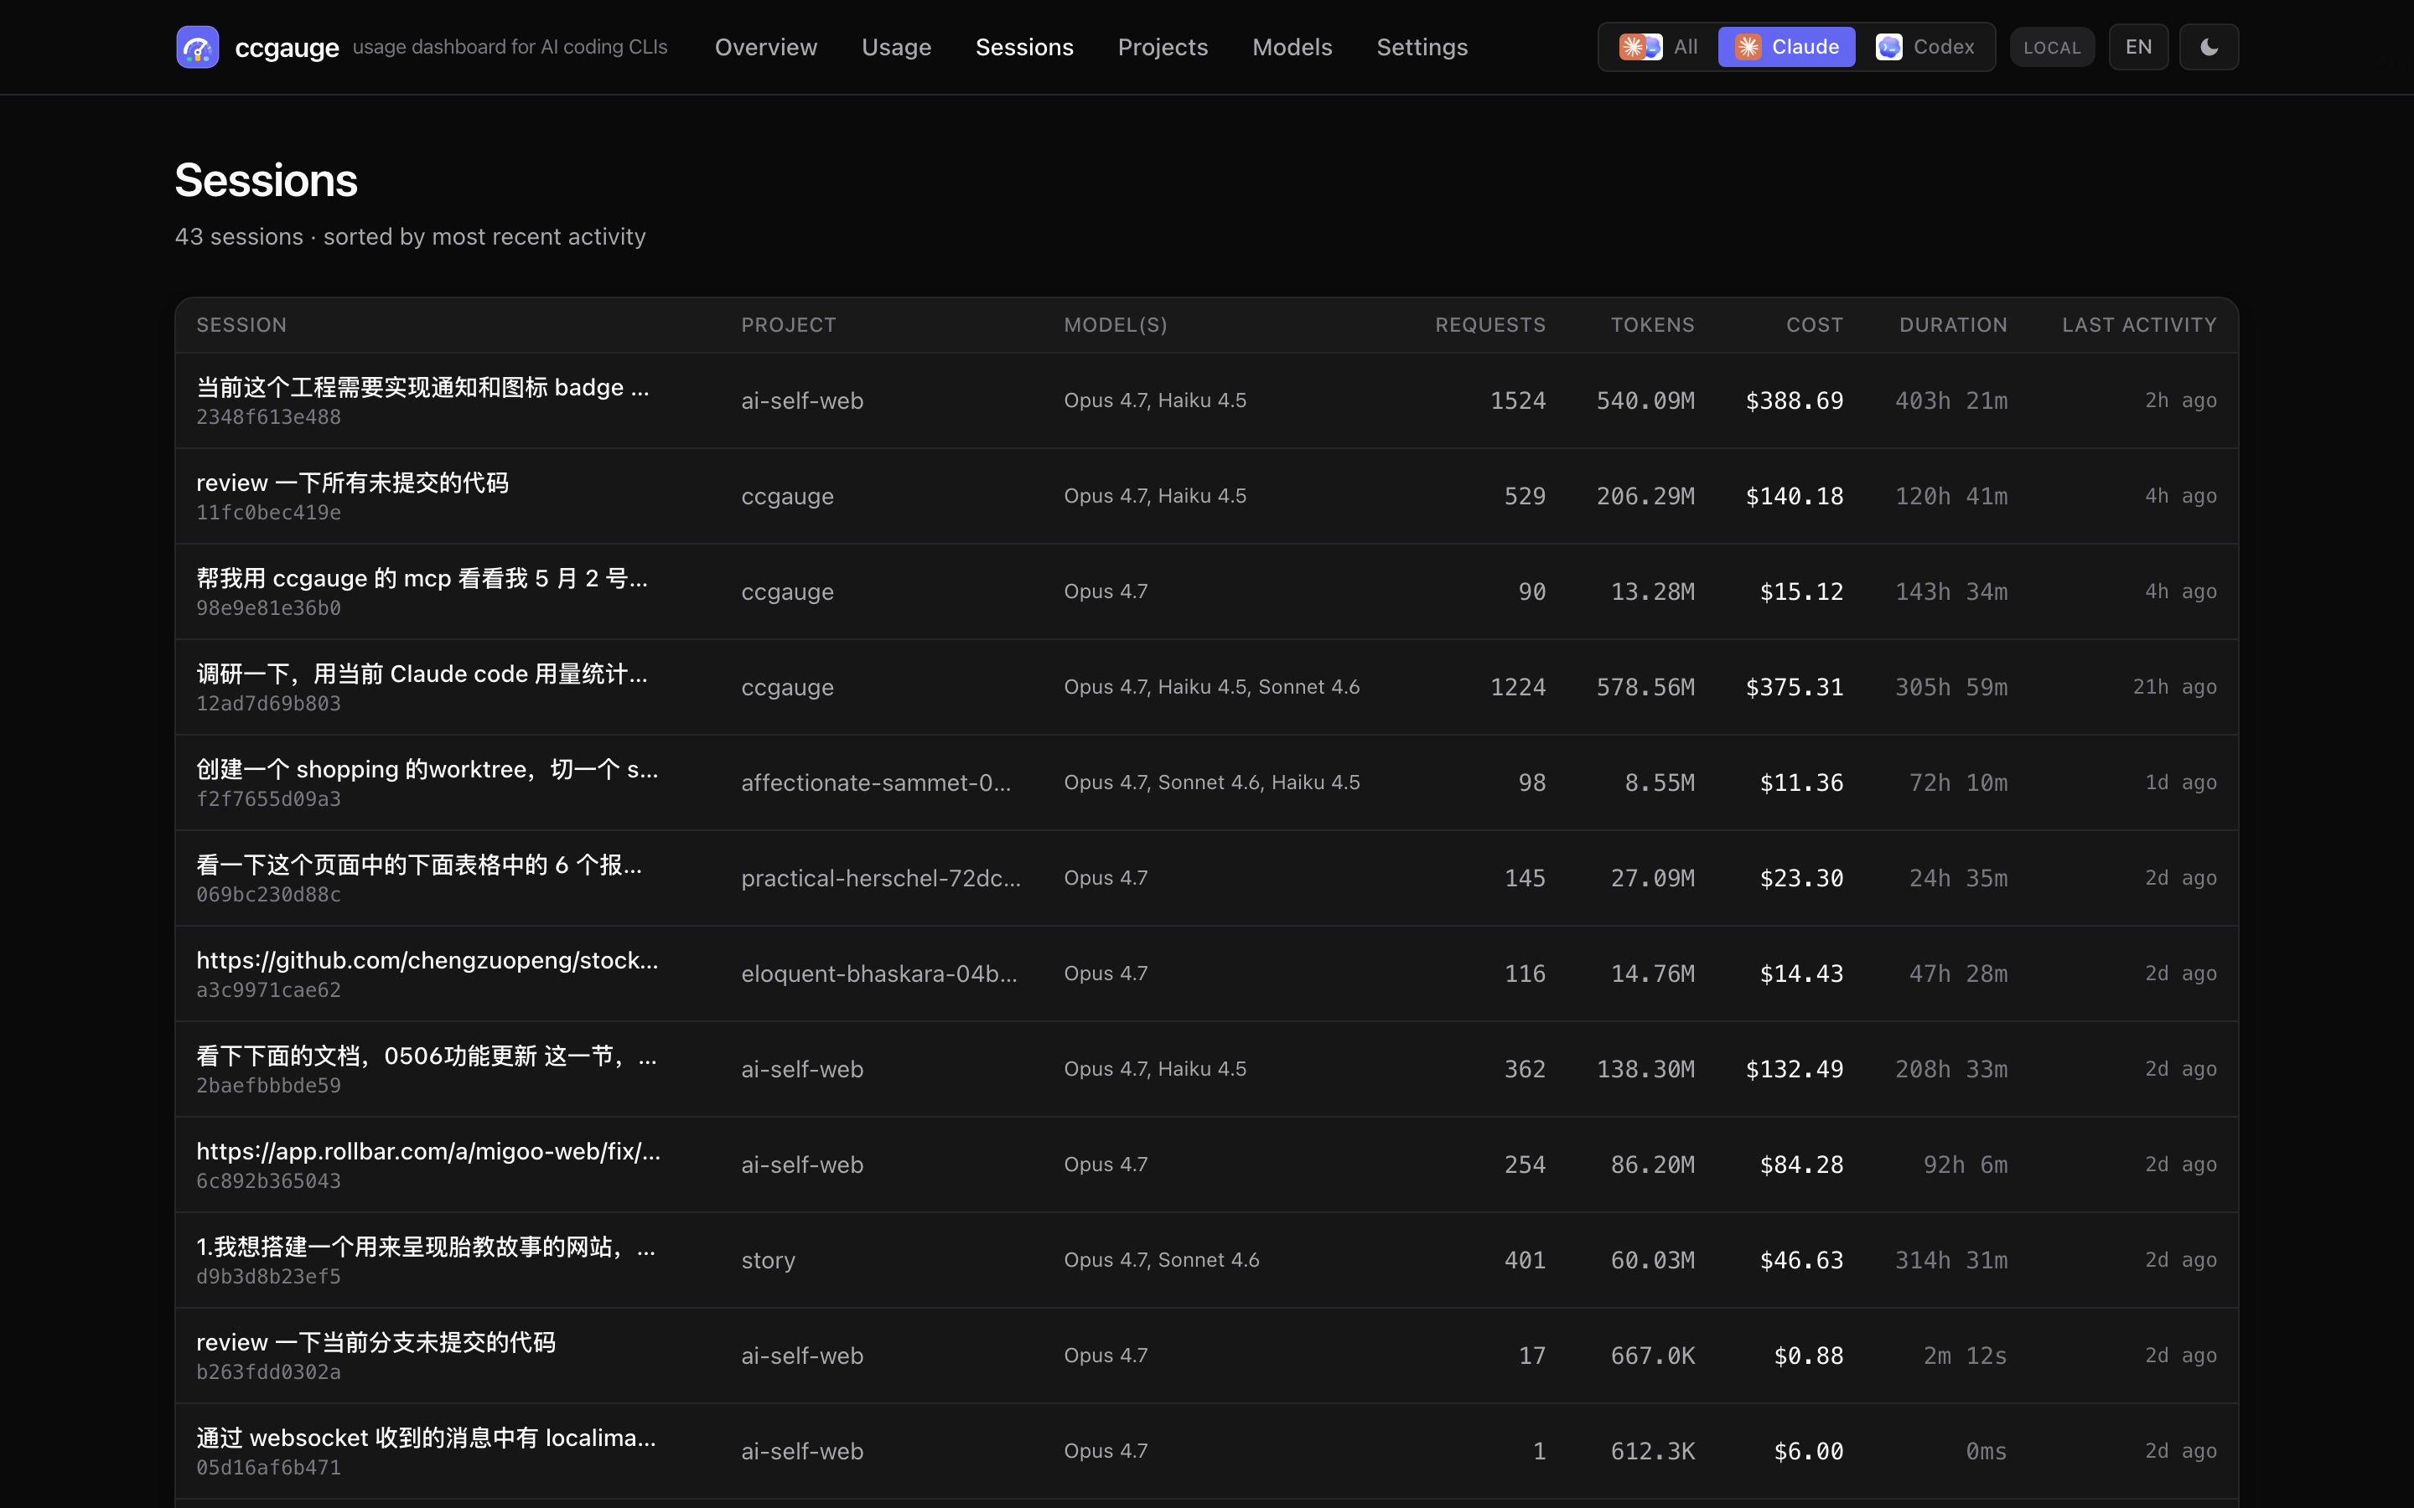Screen dimensions: 2414x1508
Task: Click the 403h 21m duration value
Action: click(1950, 400)
